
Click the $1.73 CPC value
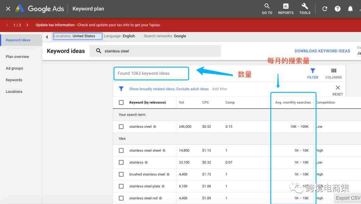(207, 174)
